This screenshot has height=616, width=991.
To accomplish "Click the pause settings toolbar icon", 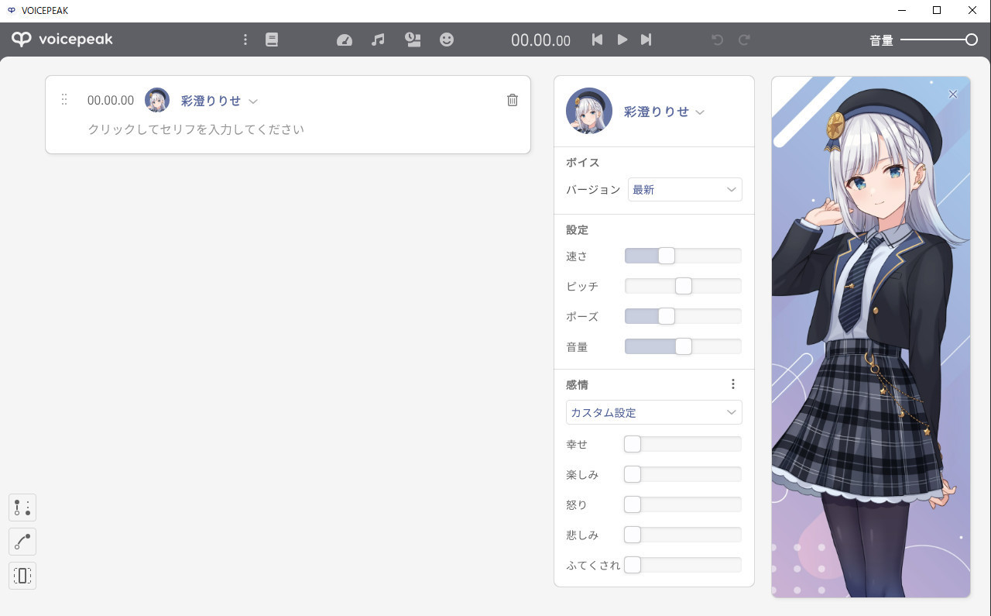I will (413, 40).
